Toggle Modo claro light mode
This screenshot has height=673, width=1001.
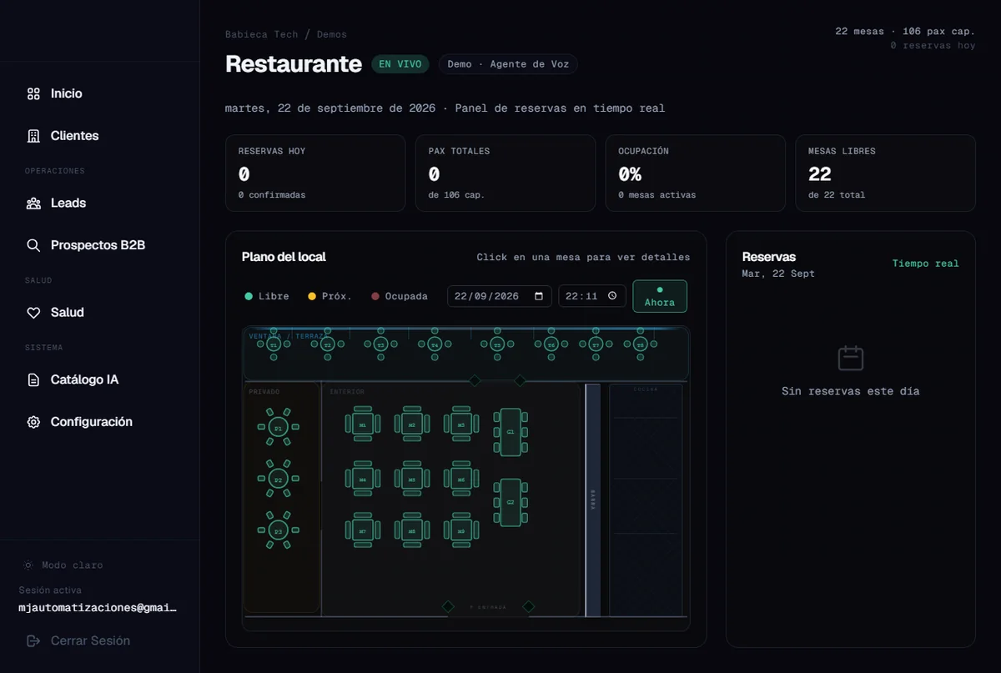tap(64, 565)
